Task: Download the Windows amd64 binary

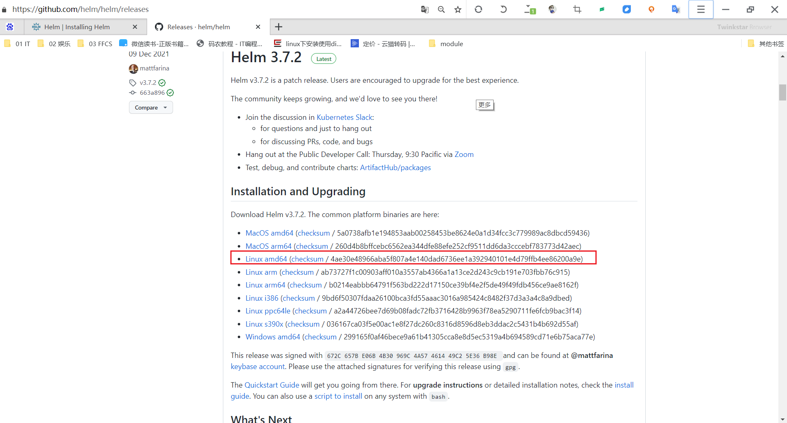Action: coord(273,337)
